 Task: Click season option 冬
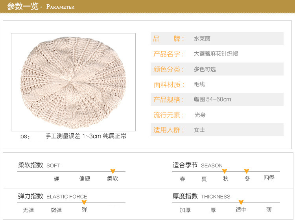tap(247, 179)
